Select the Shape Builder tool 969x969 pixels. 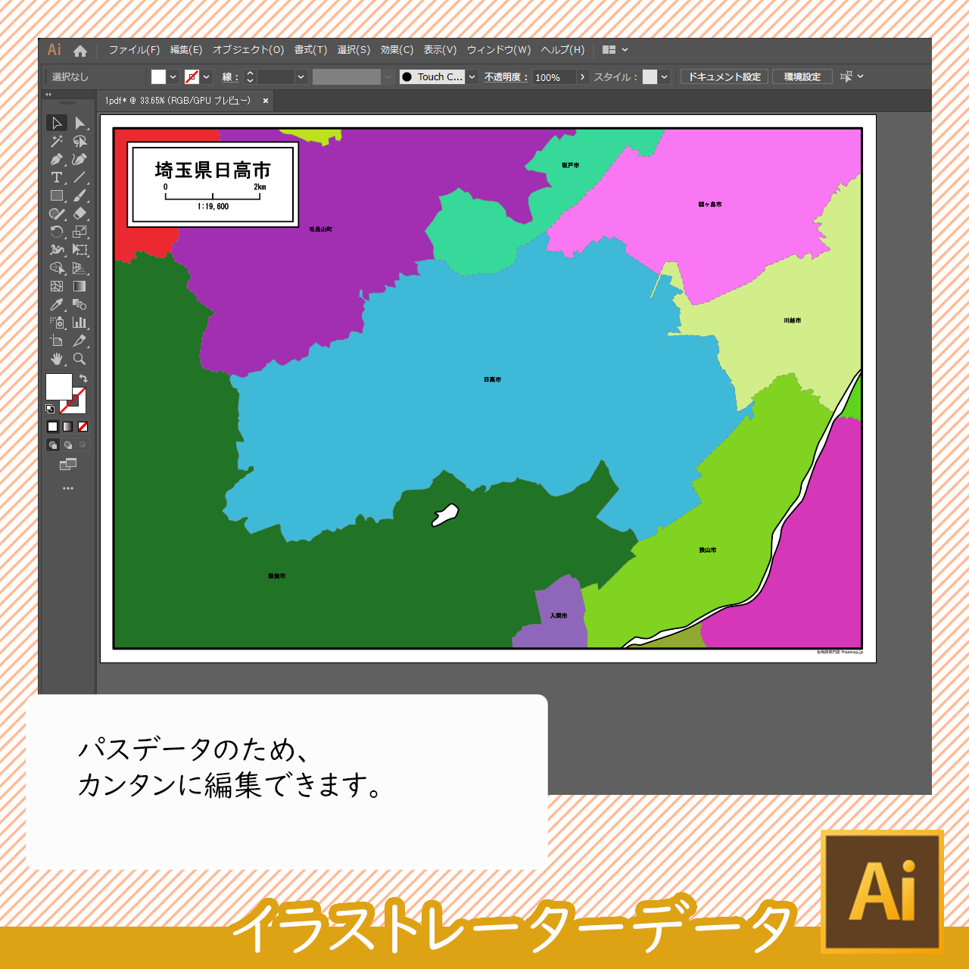coord(57,268)
